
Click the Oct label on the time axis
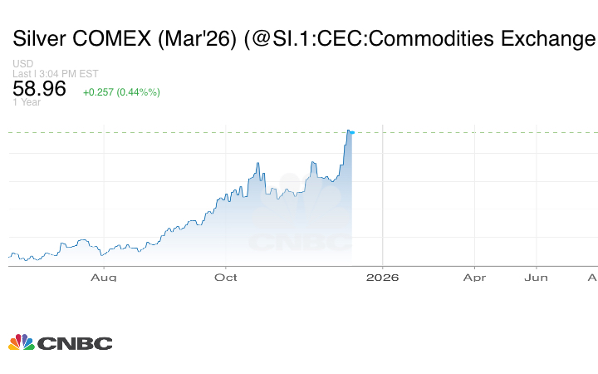coord(226,278)
